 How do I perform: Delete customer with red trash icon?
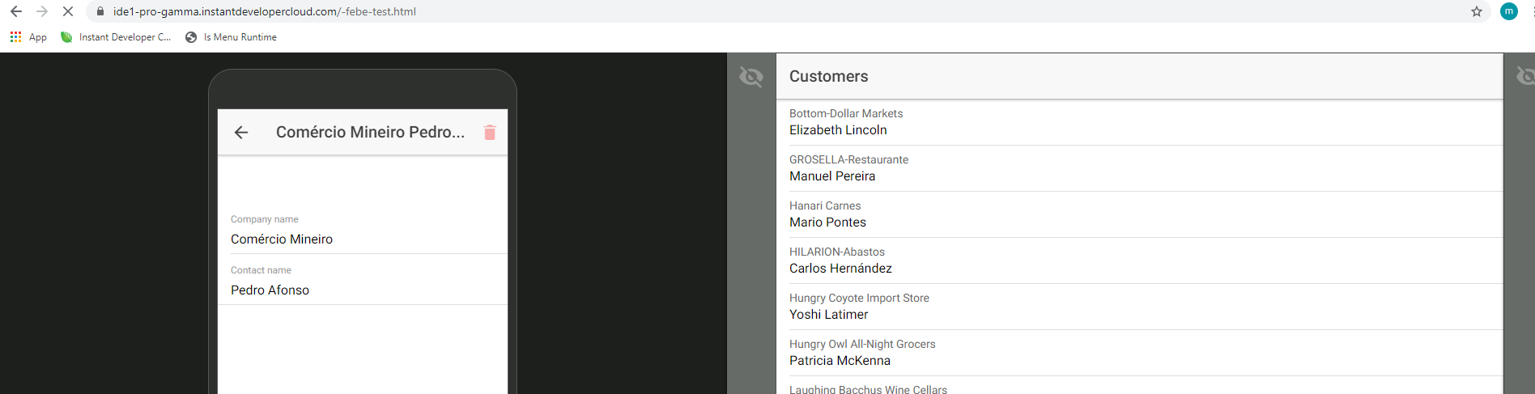(490, 133)
